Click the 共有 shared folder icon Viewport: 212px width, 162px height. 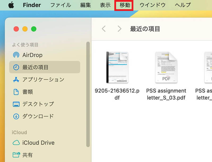point(16,155)
